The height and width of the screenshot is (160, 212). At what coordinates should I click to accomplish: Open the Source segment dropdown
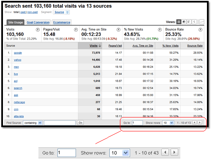(61, 12)
